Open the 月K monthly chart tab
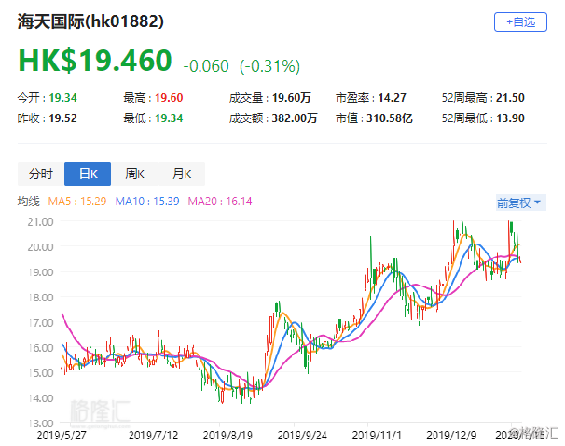The image size is (565, 446). point(182,174)
